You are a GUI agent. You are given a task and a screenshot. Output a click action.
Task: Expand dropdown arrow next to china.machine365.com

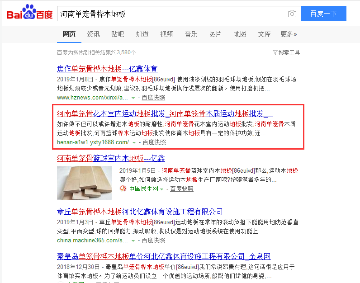click(x=133, y=241)
